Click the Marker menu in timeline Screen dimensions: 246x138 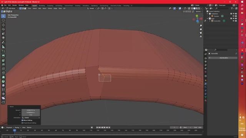coord(29,128)
